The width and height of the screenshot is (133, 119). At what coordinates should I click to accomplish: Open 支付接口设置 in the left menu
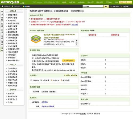[x=13, y=83]
